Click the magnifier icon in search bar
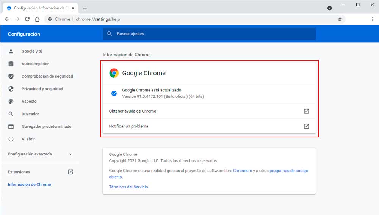The image size is (379, 215). click(x=110, y=34)
